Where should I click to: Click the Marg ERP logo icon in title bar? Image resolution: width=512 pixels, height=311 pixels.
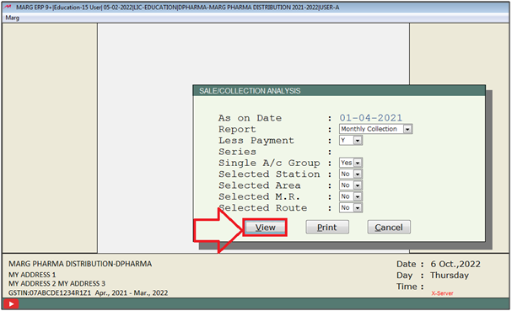pos(8,7)
